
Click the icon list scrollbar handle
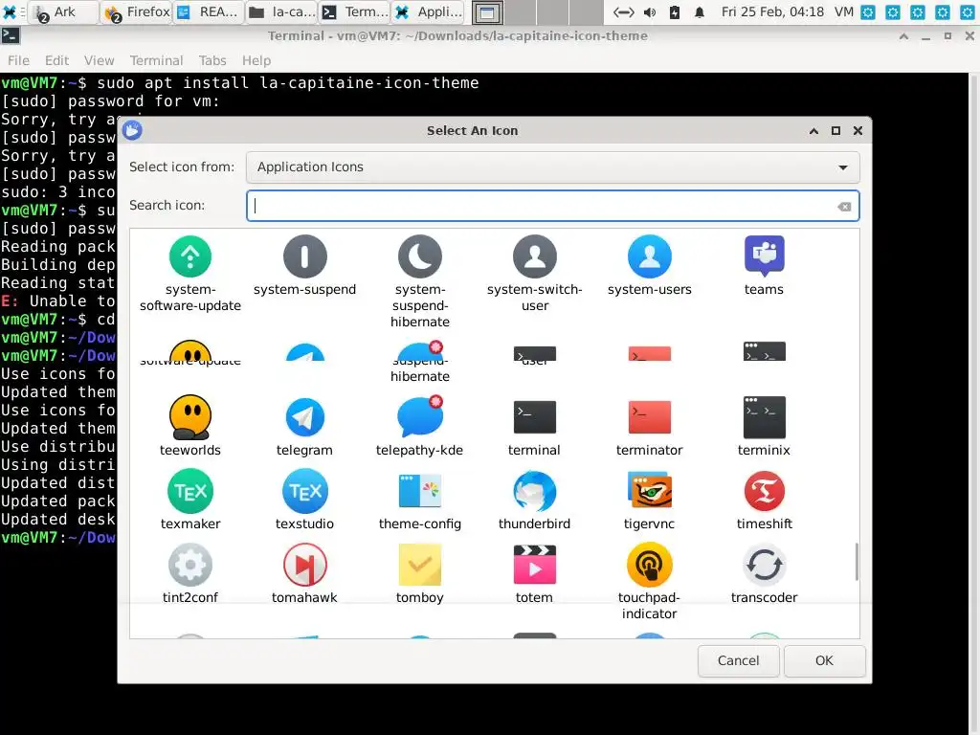(x=856, y=561)
